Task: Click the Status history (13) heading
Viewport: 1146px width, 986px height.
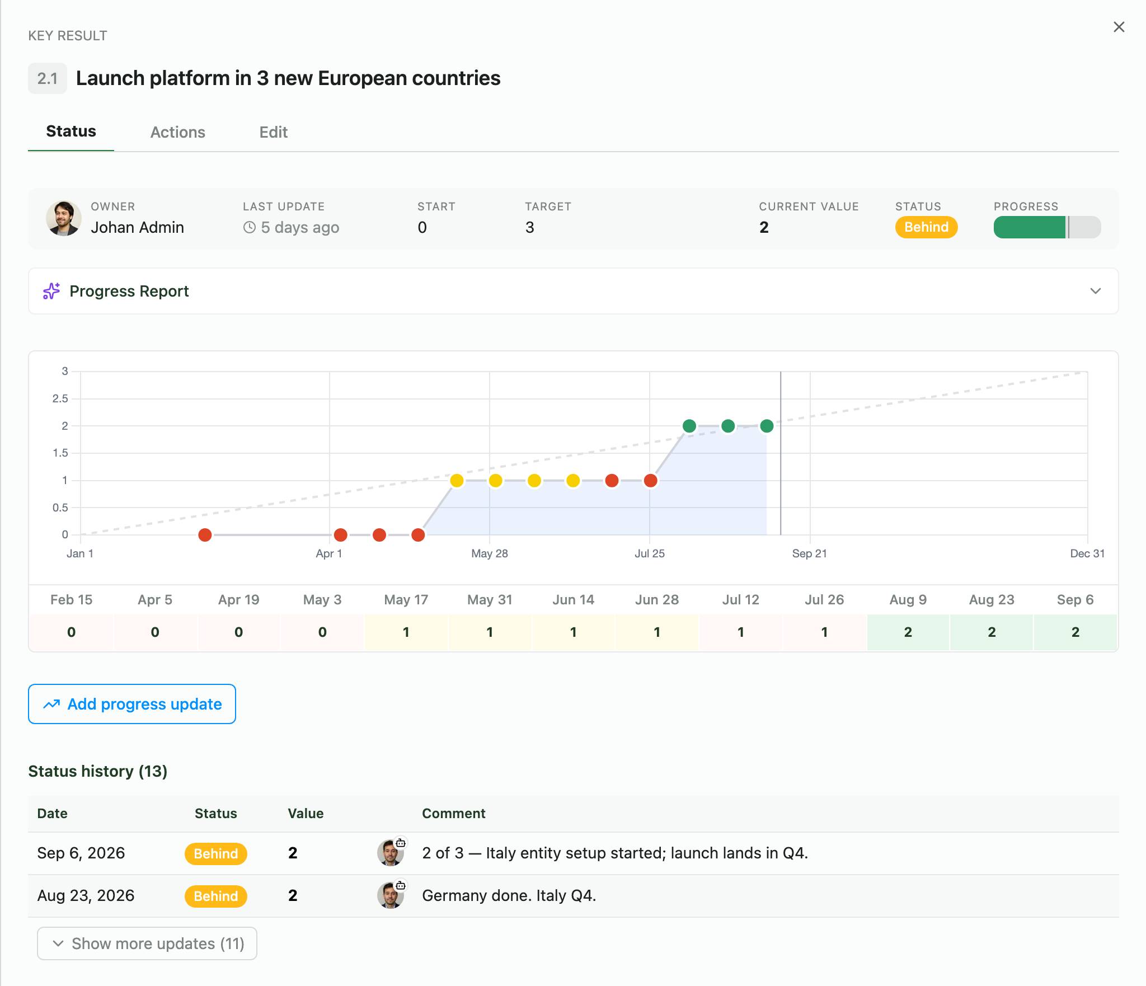Action: 98,771
